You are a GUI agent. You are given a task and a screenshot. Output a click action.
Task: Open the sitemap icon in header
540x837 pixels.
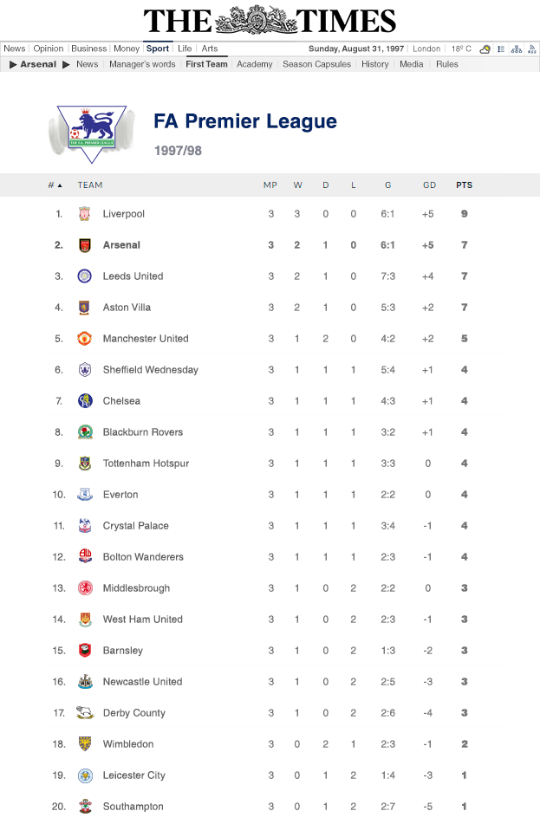(x=517, y=49)
